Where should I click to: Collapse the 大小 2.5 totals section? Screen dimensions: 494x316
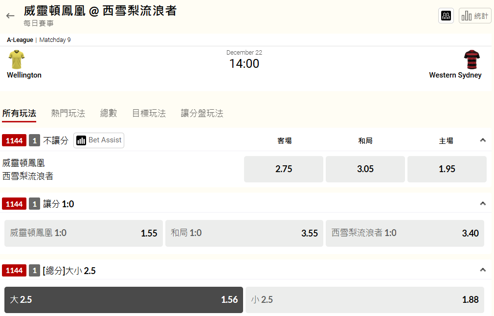tap(483, 270)
